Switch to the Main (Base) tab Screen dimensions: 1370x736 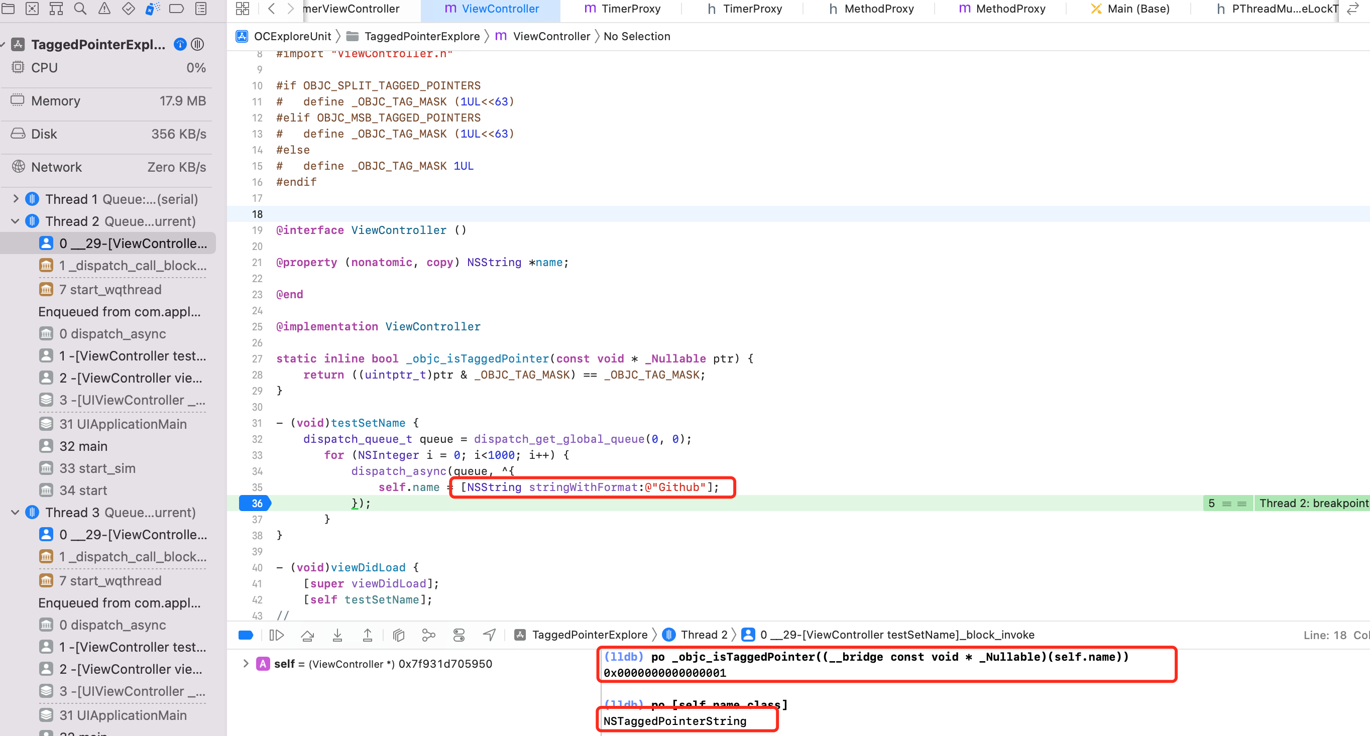click(1129, 9)
